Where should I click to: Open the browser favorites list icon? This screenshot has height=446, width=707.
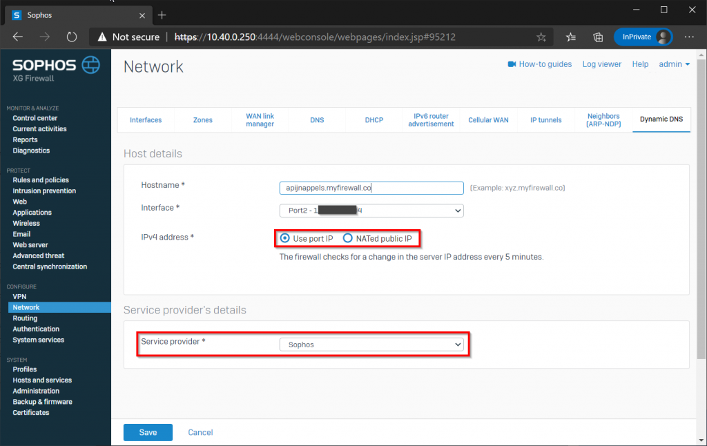[x=571, y=37]
